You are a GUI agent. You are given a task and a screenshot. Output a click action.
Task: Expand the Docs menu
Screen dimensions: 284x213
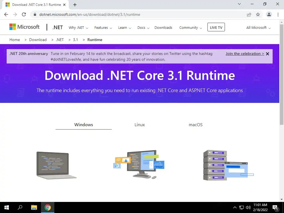pyautogui.click(x=143, y=28)
